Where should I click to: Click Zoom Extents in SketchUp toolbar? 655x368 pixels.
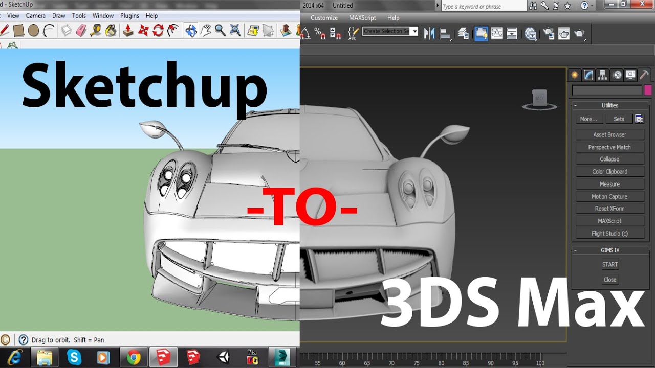pos(235,31)
